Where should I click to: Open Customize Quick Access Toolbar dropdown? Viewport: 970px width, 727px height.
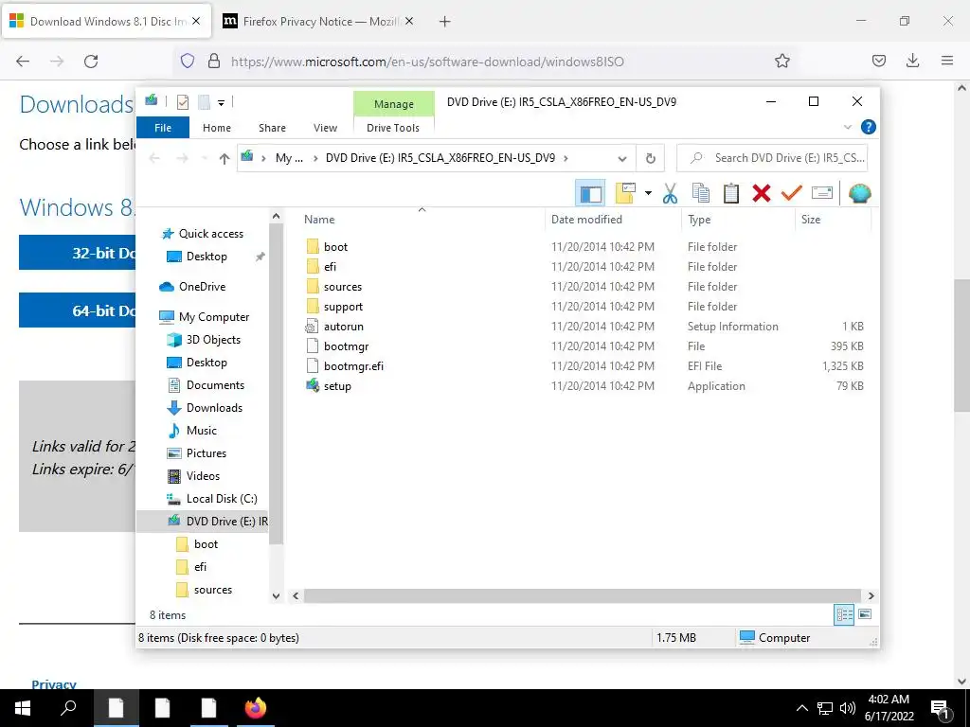pyautogui.click(x=221, y=102)
